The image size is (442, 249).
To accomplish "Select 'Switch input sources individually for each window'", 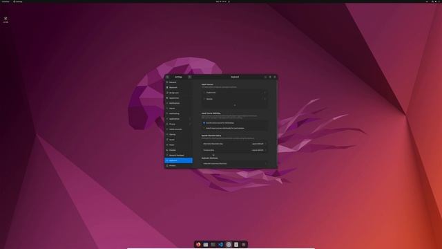I will 235,128.
